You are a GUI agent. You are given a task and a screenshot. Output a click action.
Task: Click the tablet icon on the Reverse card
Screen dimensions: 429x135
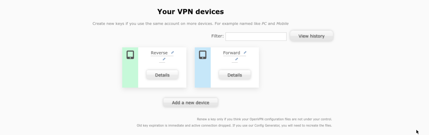(130, 55)
